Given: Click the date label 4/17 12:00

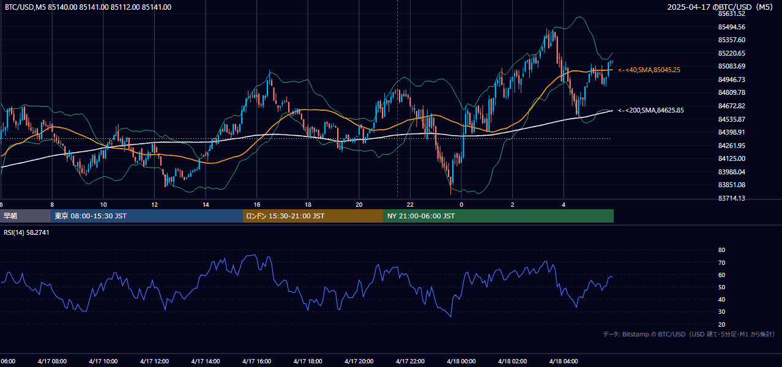Looking at the screenshot, I should pos(154,361).
